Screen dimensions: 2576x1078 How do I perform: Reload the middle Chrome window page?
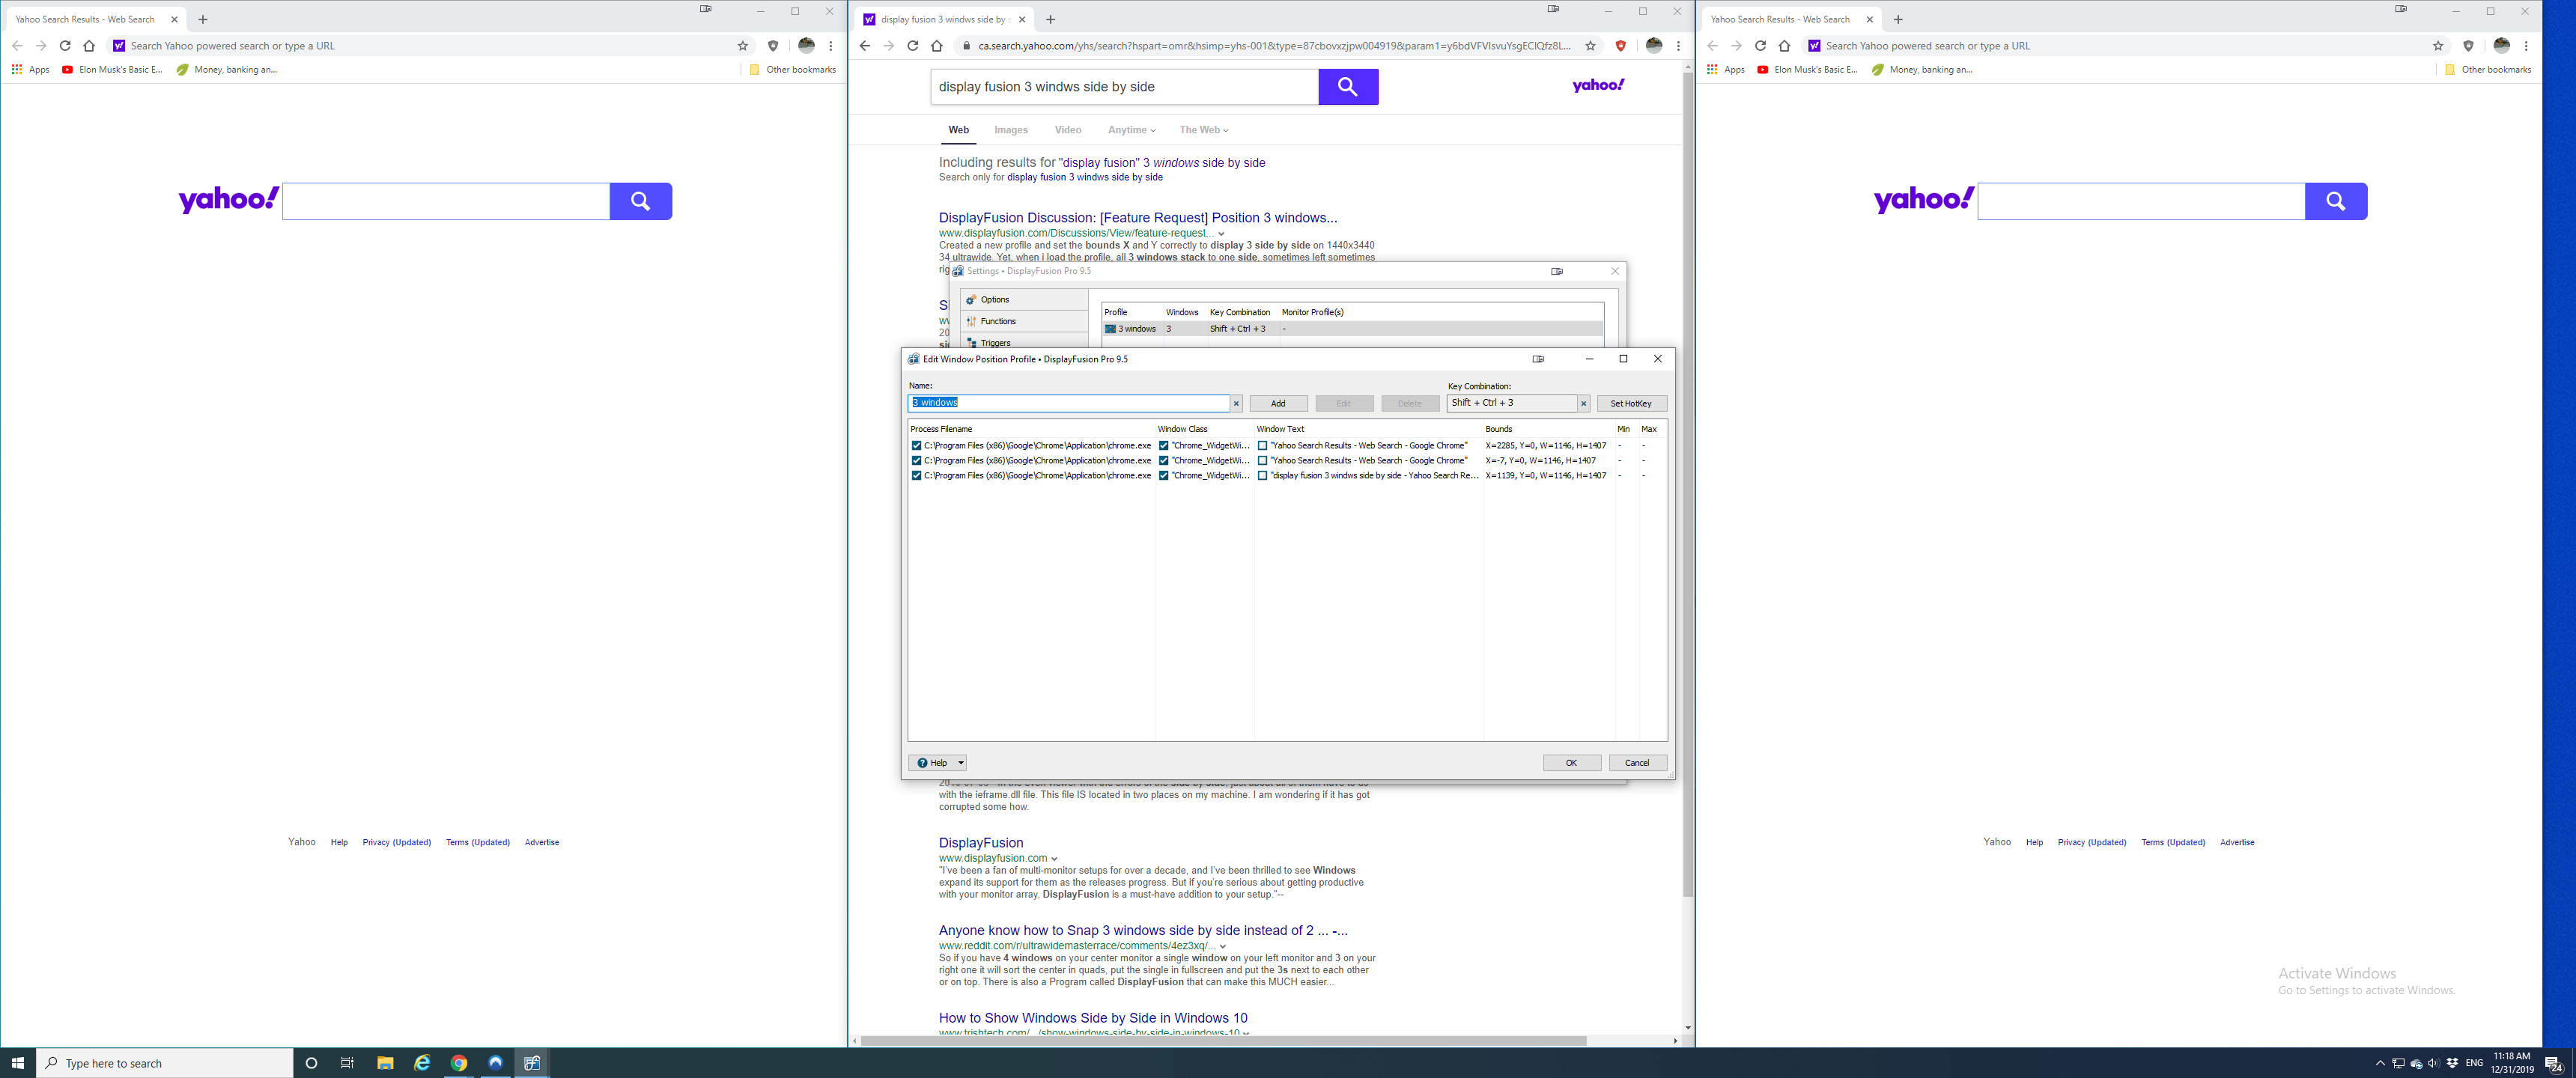point(912,46)
